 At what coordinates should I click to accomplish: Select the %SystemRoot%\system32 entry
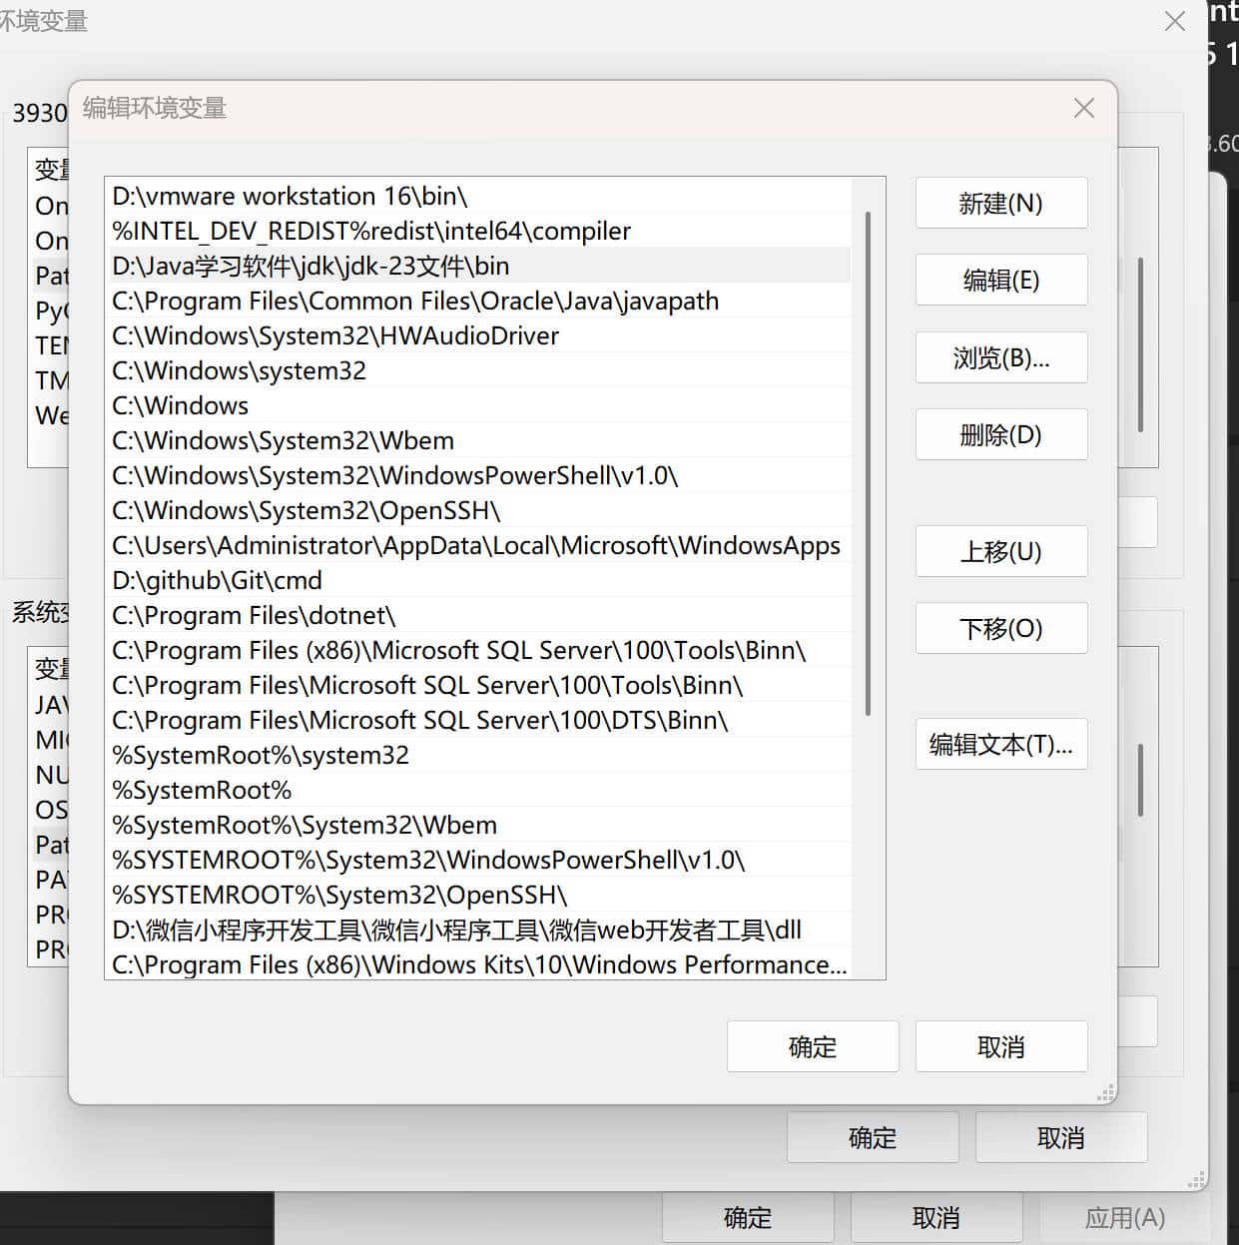tap(479, 755)
